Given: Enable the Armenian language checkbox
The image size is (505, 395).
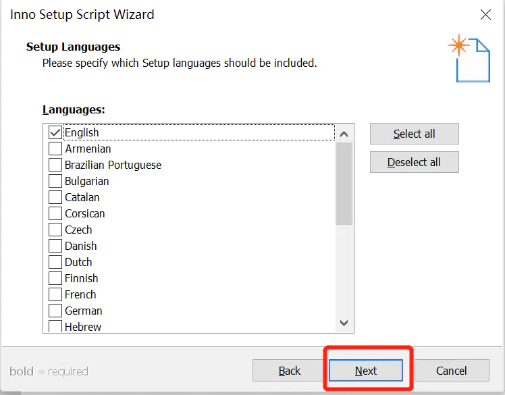Looking at the screenshot, I should pos(55,149).
